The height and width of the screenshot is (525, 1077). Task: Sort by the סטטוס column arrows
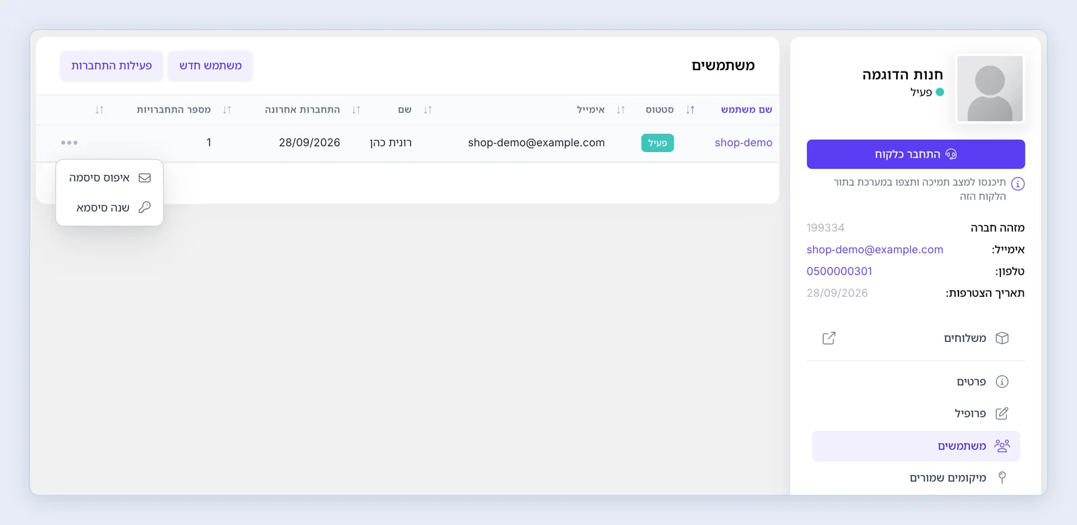pos(621,110)
